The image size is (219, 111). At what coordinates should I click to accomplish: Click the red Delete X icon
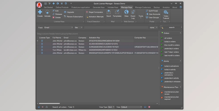click(53, 18)
